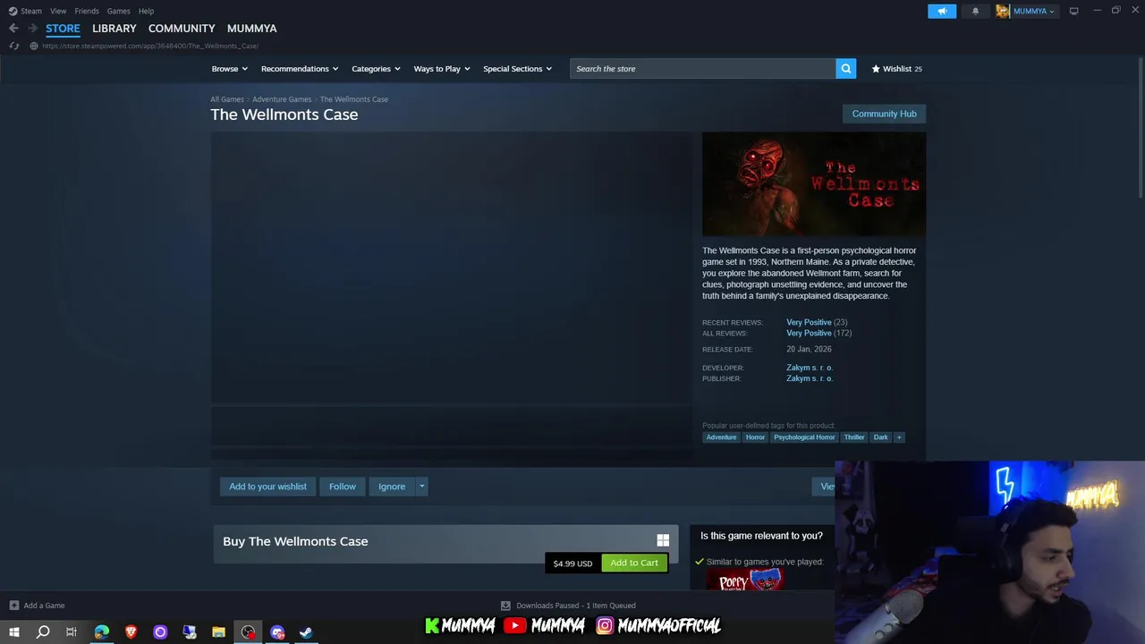Viewport: 1145px width, 644px height.
Task: Click the store URL address bar
Action: (150, 46)
